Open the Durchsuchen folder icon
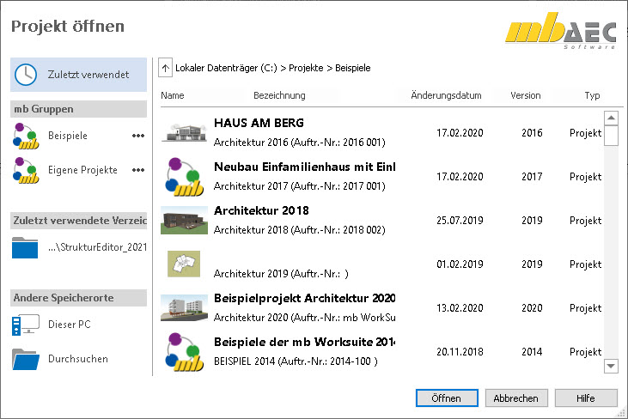628x419 pixels. coord(26,359)
